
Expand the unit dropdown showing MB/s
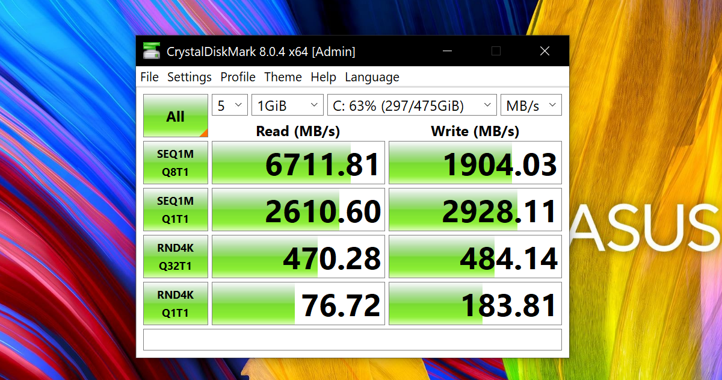pos(531,105)
